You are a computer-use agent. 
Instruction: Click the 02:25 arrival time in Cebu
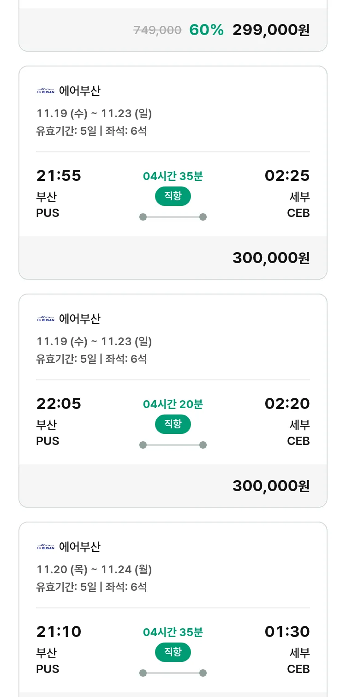coord(287,176)
